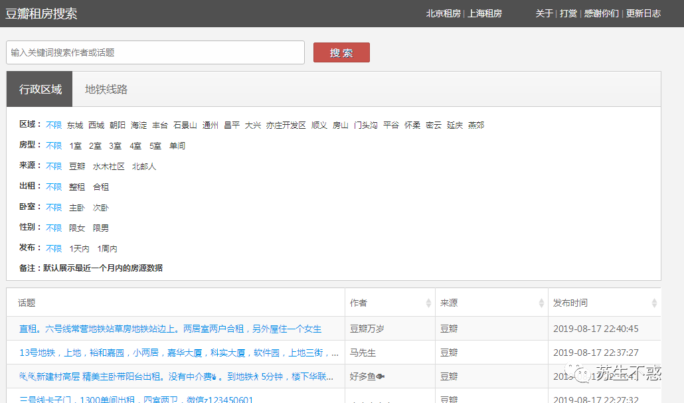The width and height of the screenshot is (684, 403).
Task: Select 不限 for 区域 filter
Action: point(54,125)
